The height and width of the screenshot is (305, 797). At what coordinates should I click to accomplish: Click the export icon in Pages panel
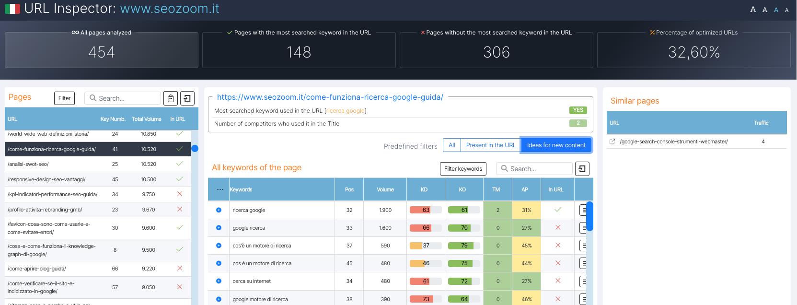[x=187, y=98]
